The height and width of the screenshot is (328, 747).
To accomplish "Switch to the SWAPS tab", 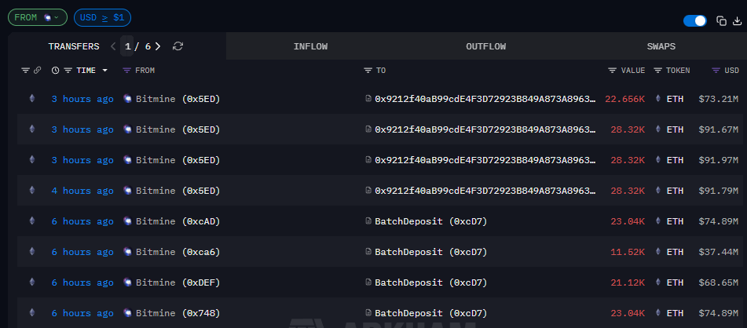I will click(x=661, y=46).
